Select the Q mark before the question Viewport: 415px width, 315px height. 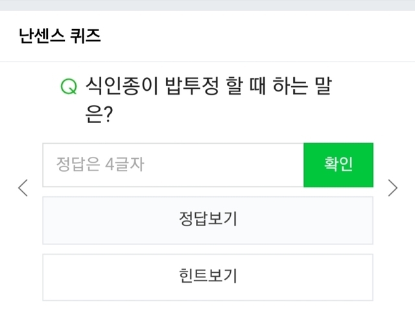pos(68,86)
